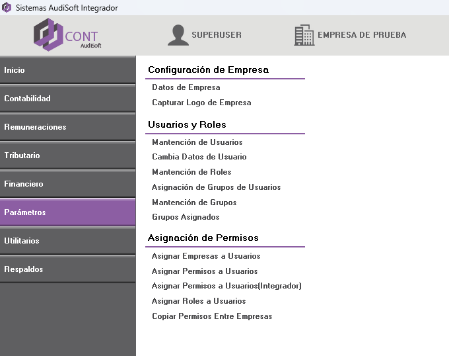Click Asignación de Grupos de Usuarios

point(216,187)
